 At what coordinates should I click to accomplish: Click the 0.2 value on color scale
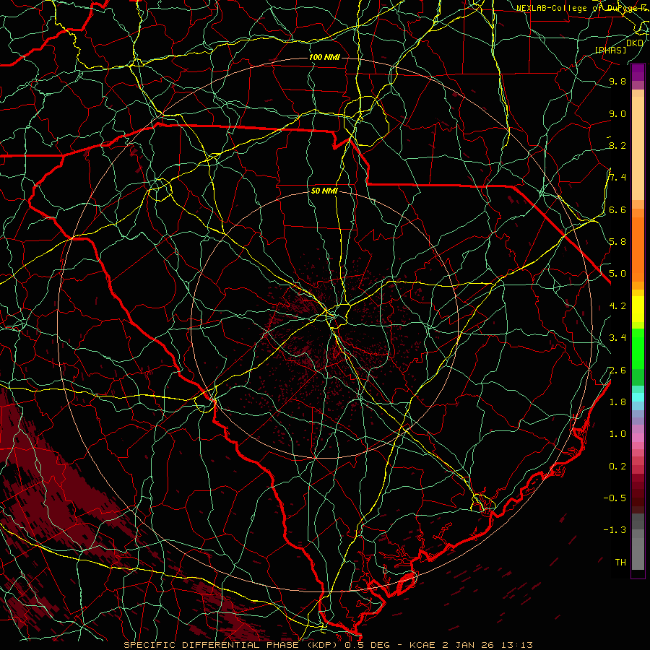[617, 466]
